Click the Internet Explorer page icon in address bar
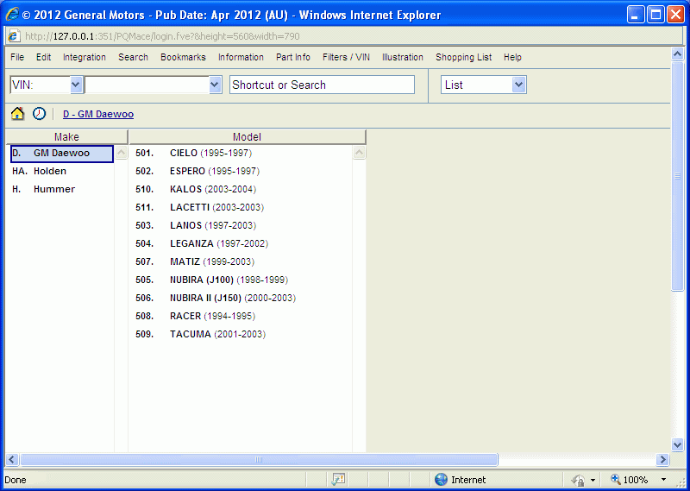 tap(14, 36)
